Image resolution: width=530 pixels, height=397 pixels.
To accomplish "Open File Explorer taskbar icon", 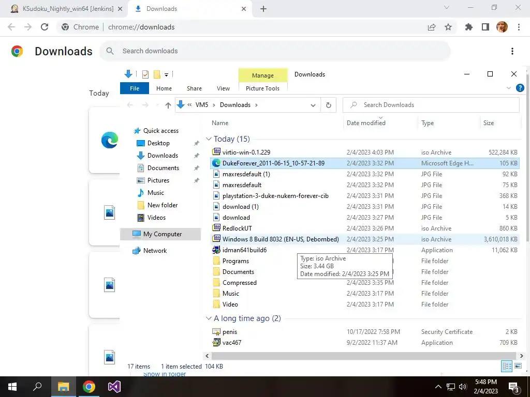I will coord(63,387).
